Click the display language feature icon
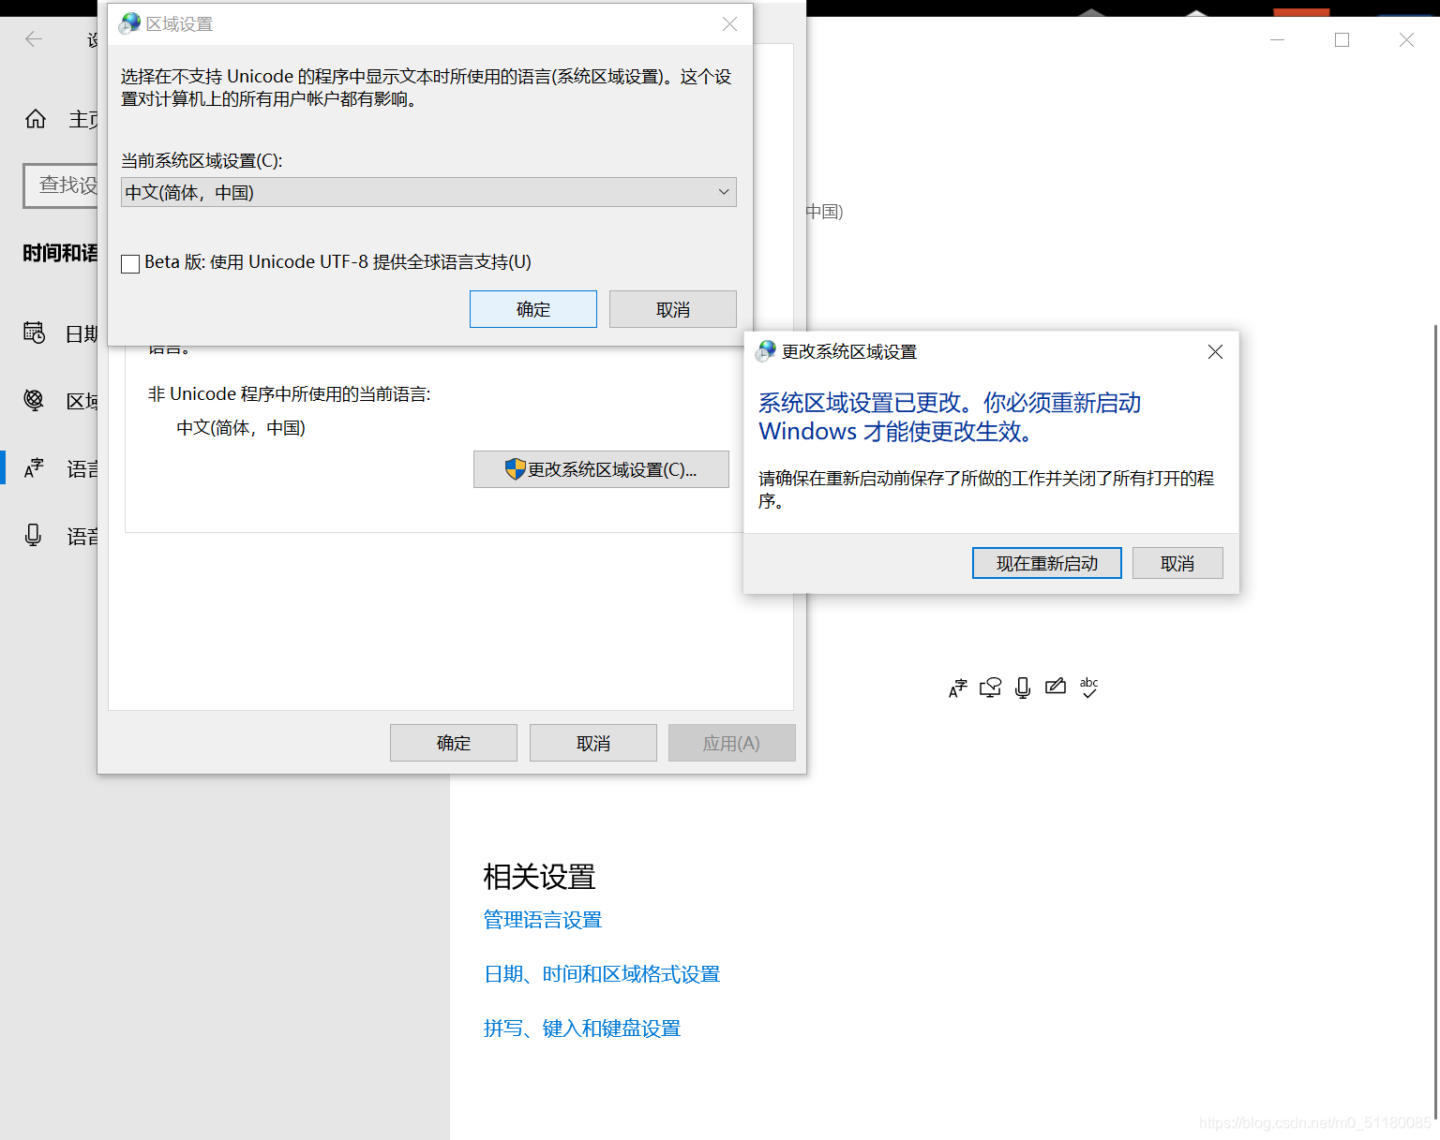This screenshot has width=1440, height=1140. [x=957, y=688]
